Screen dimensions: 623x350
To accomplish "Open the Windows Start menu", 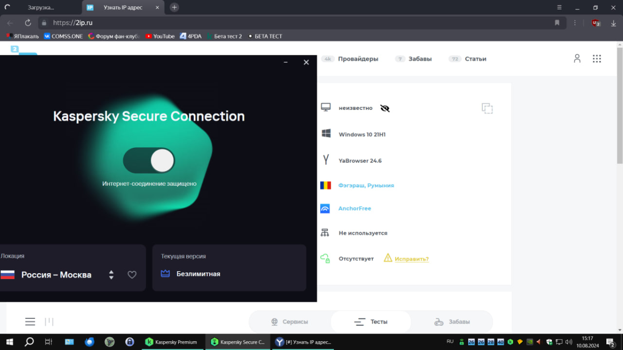I will 9,342.
